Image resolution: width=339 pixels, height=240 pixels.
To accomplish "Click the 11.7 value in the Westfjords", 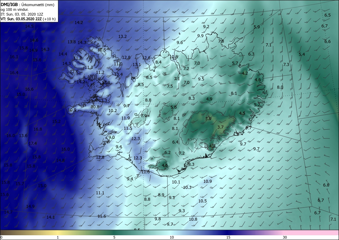I will tap(78, 58).
